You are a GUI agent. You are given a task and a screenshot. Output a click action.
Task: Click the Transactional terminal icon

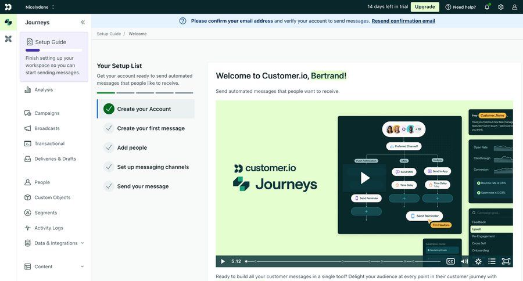point(28,143)
